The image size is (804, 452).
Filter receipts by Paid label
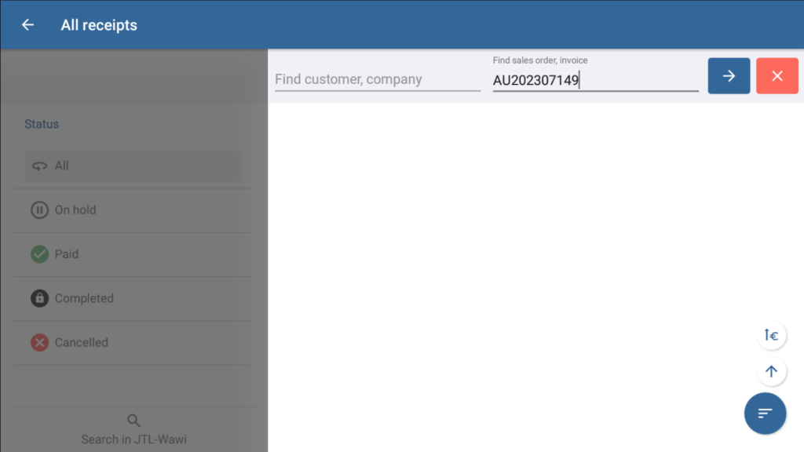[x=67, y=254]
